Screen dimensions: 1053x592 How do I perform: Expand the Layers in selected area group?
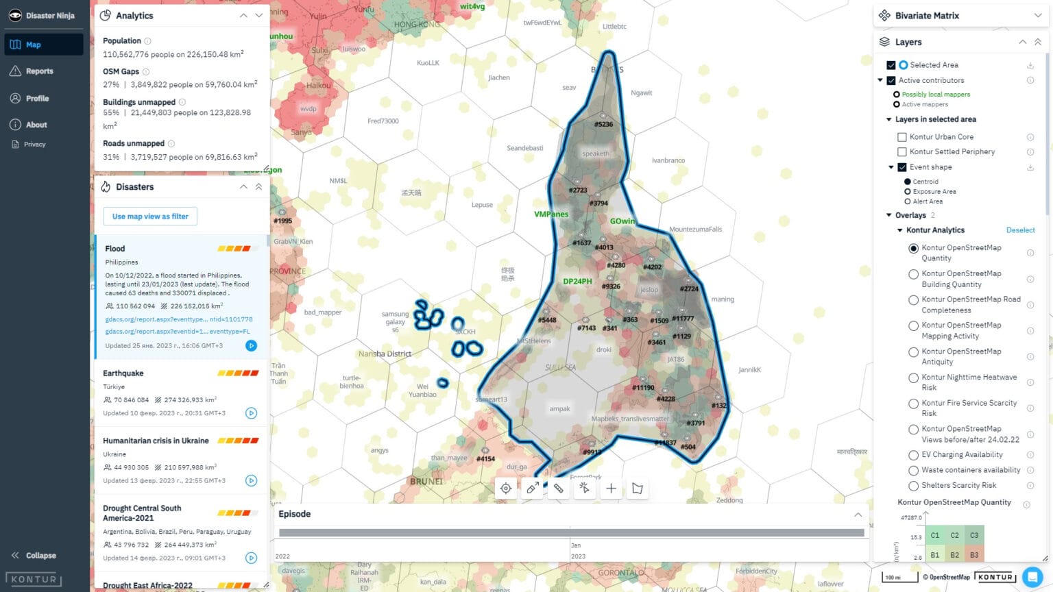[888, 119]
